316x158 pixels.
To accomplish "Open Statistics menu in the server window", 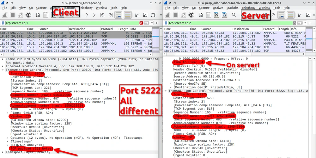I will 232,8.
